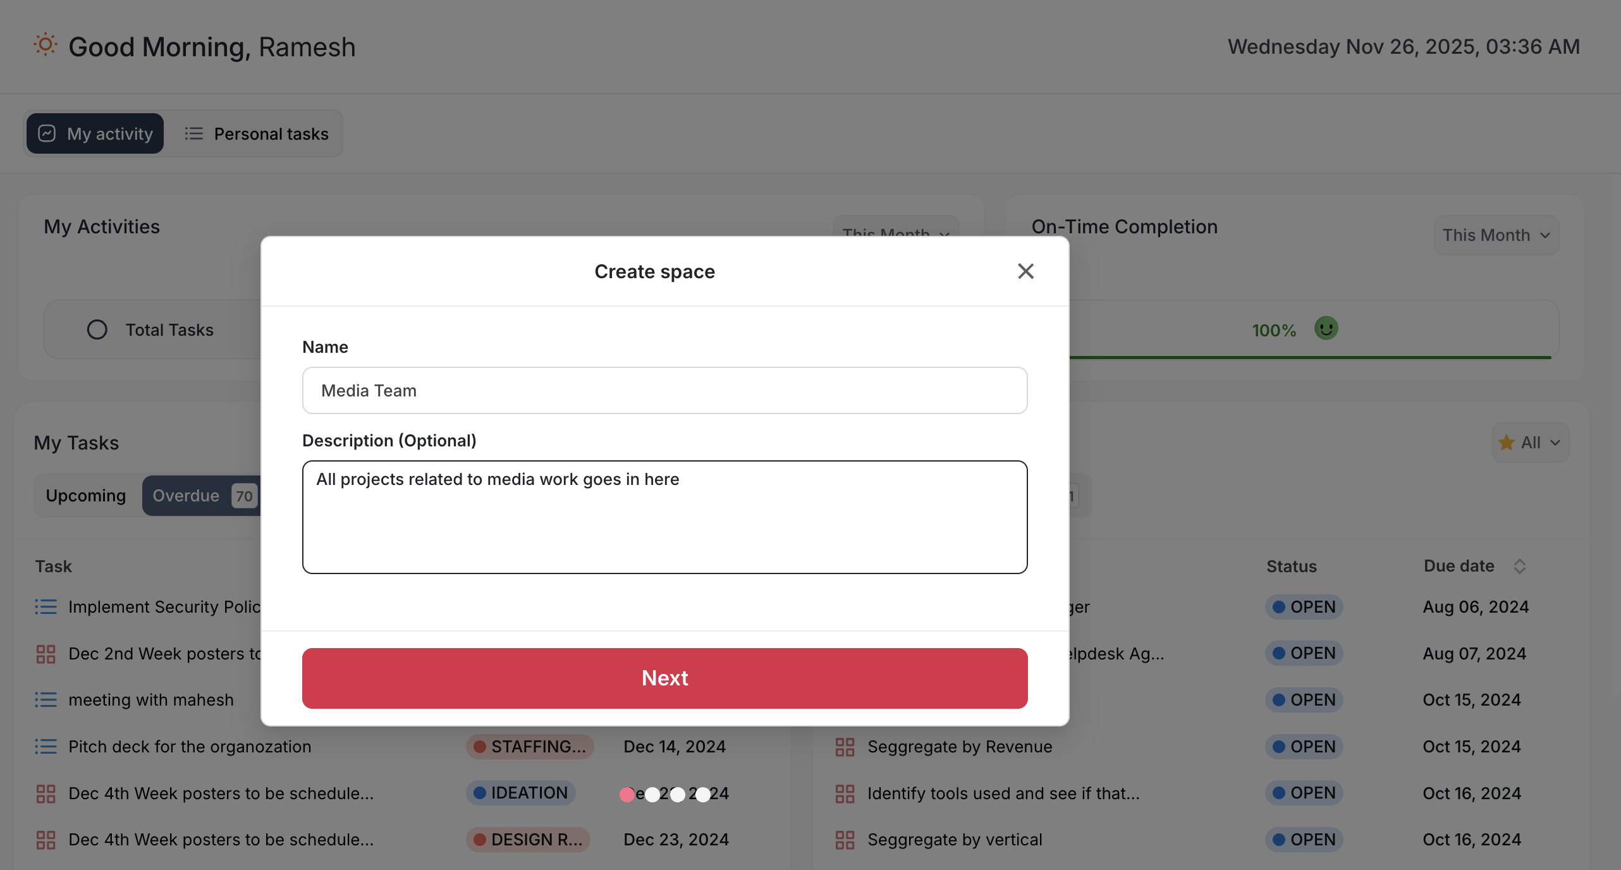Open Pitch deck for the organozation task

pyautogui.click(x=190, y=747)
